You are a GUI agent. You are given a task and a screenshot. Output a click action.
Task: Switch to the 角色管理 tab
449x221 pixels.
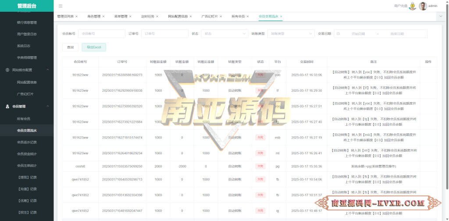click(94, 16)
